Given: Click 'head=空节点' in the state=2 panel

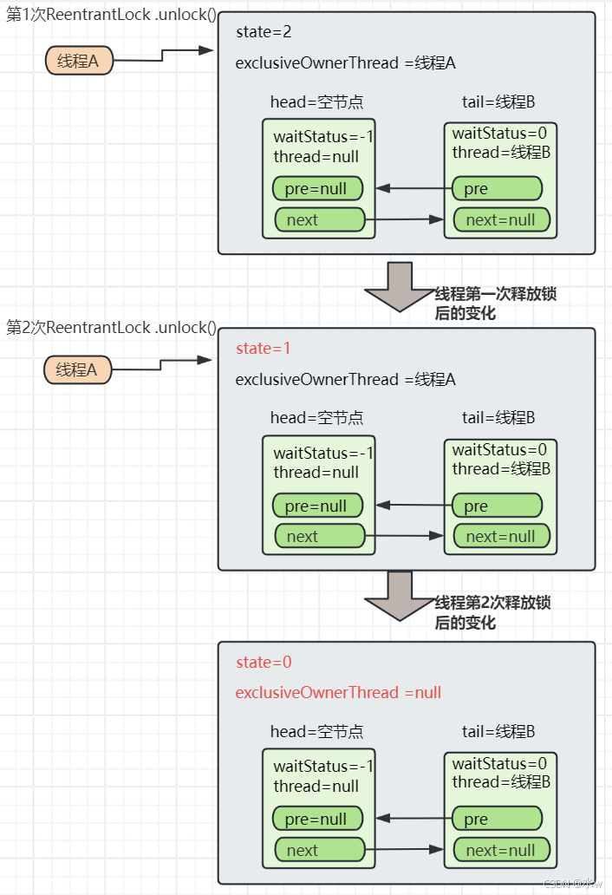Looking at the screenshot, I should (316, 101).
